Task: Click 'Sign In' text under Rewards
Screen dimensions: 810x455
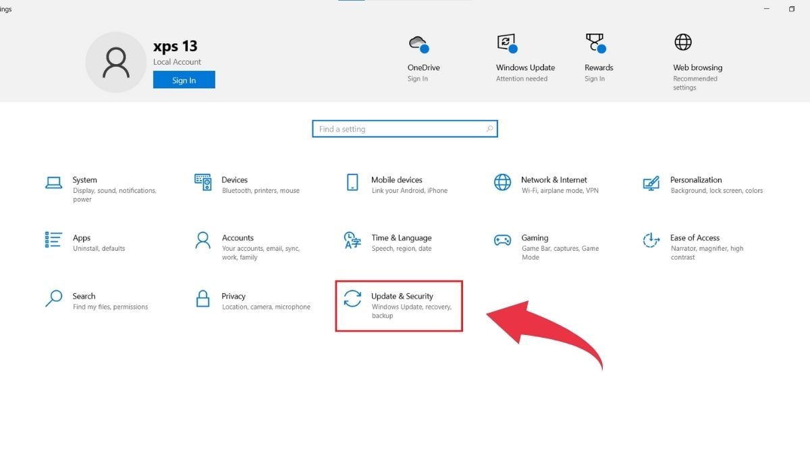Action: (595, 79)
